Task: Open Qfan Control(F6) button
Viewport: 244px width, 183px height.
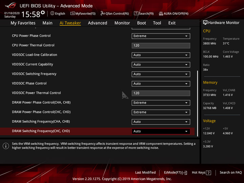Action: (x=115, y=14)
